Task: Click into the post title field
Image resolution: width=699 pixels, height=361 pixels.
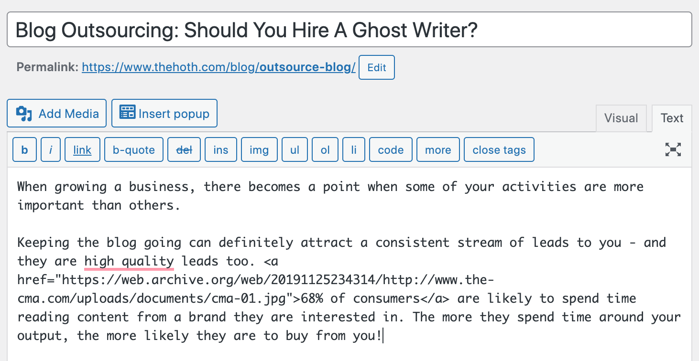Action: tap(349, 30)
